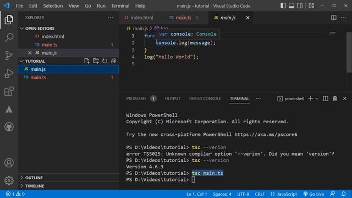The image size is (352, 198).
Task: Click the feedback icon in status bar
Action: click(333, 194)
